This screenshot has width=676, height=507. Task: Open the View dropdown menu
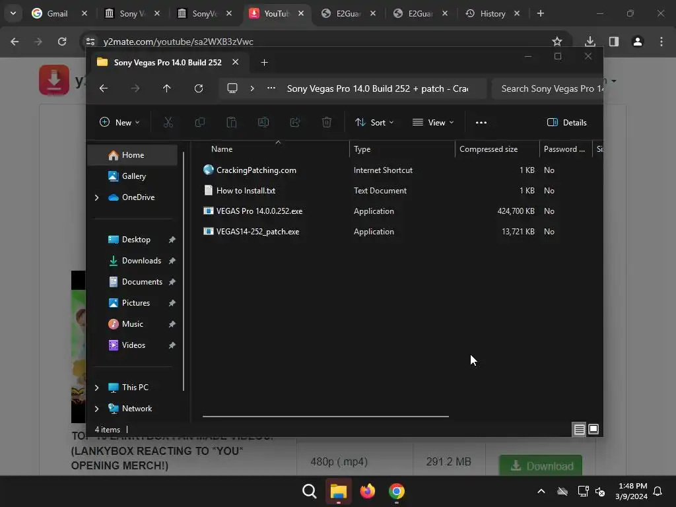click(x=433, y=122)
